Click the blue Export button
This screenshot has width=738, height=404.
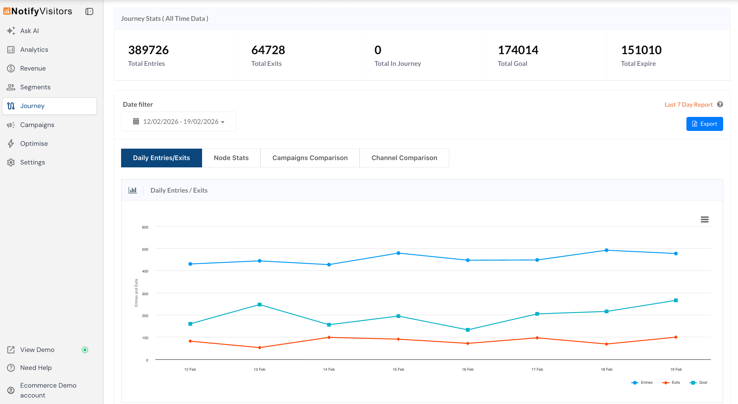[x=704, y=124]
